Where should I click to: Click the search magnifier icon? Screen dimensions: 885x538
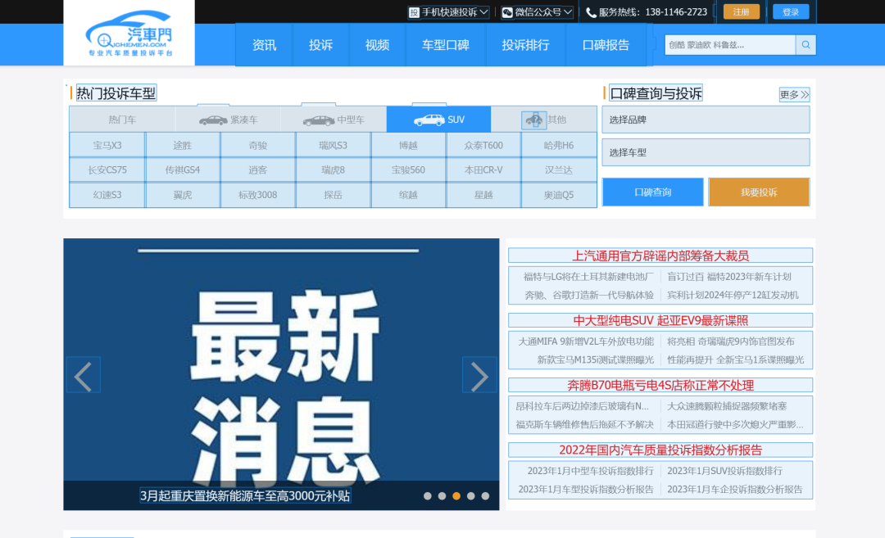coord(806,45)
